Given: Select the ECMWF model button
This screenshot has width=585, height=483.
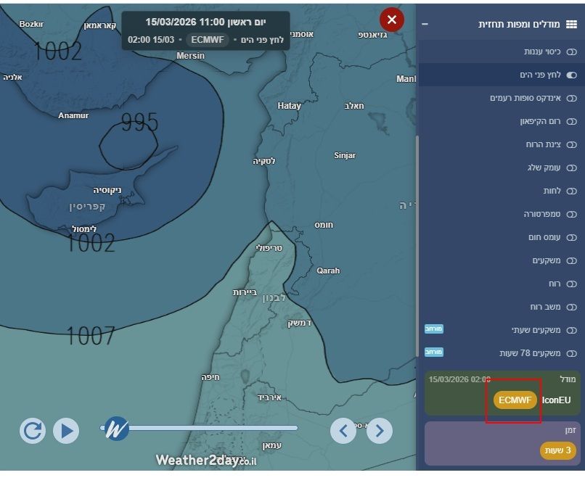Looking at the screenshot, I should 515,400.
